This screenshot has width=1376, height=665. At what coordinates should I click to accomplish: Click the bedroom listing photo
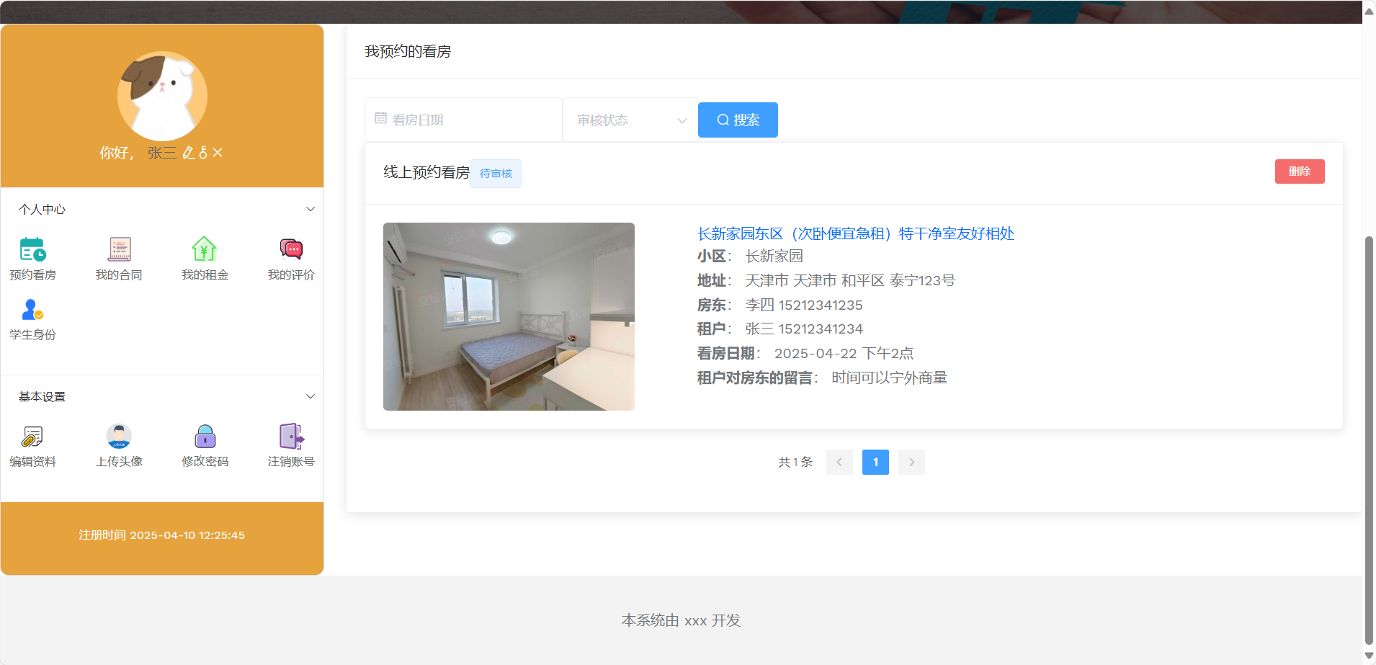[509, 316]
